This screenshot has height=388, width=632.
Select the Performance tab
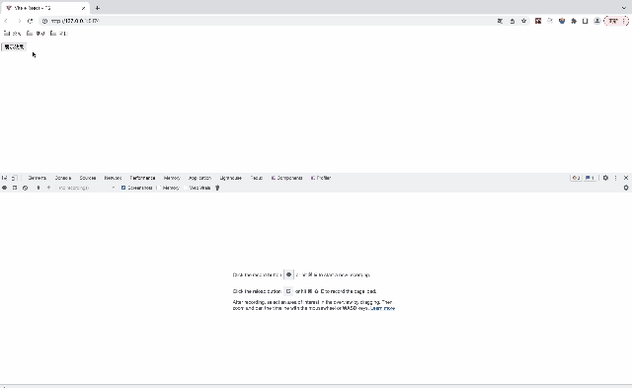pos(142,178)
